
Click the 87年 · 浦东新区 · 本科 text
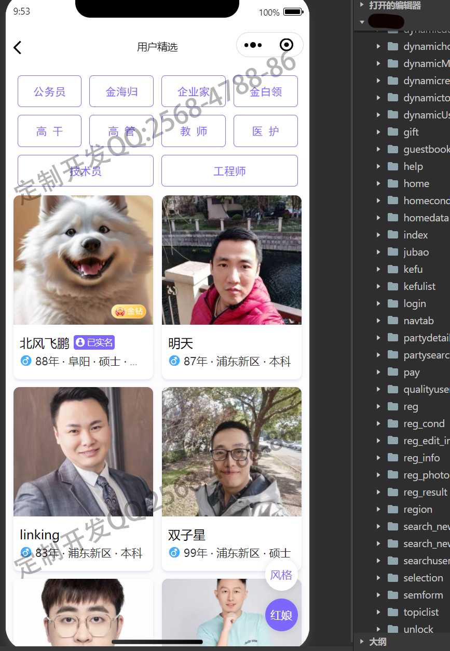237,361
